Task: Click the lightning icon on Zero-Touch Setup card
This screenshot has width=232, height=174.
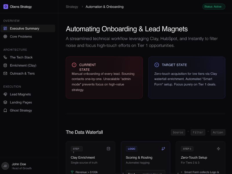Action: (x=218, y=148)
